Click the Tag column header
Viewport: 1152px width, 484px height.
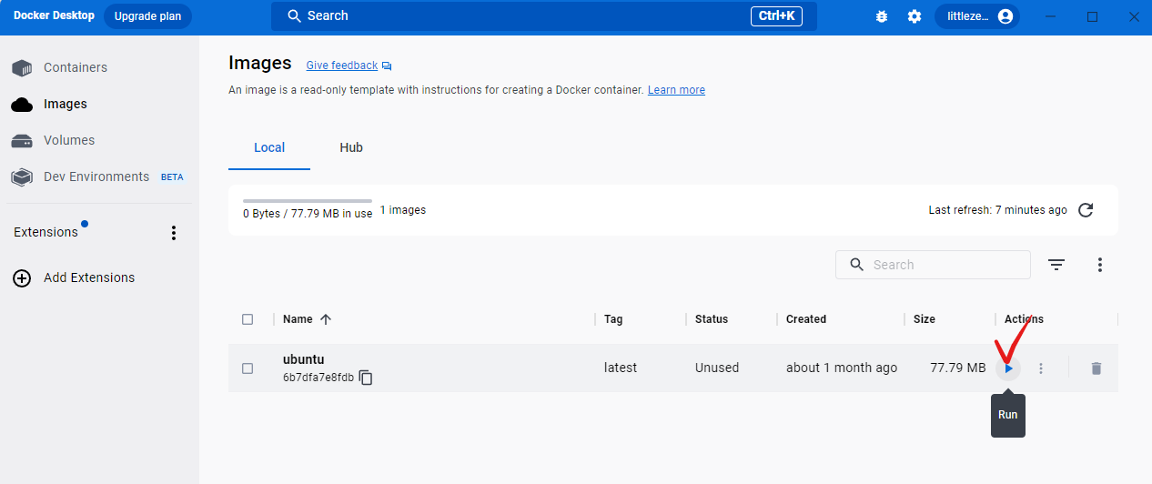pos(613,319)
